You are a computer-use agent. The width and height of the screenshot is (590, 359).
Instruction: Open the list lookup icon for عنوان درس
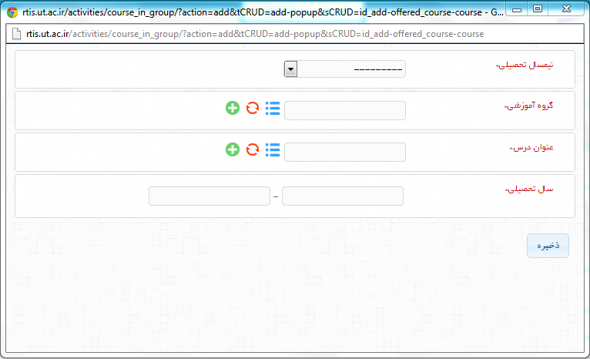point(272,149)
